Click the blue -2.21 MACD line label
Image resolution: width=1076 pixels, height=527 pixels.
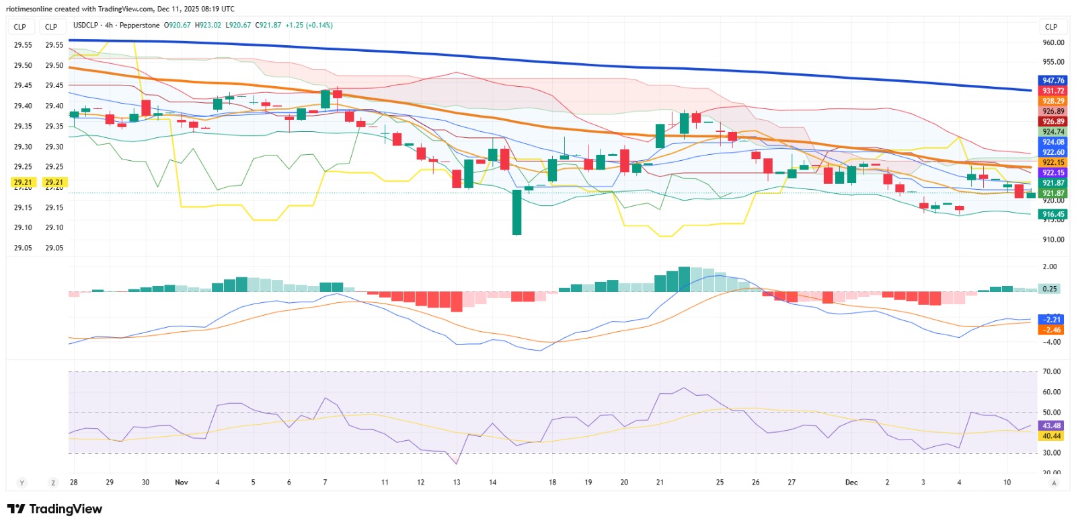coord(1052,320)
